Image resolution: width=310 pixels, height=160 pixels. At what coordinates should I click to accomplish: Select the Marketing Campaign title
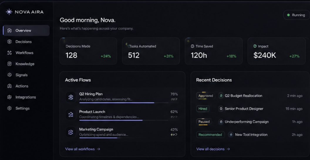(96, 130)
